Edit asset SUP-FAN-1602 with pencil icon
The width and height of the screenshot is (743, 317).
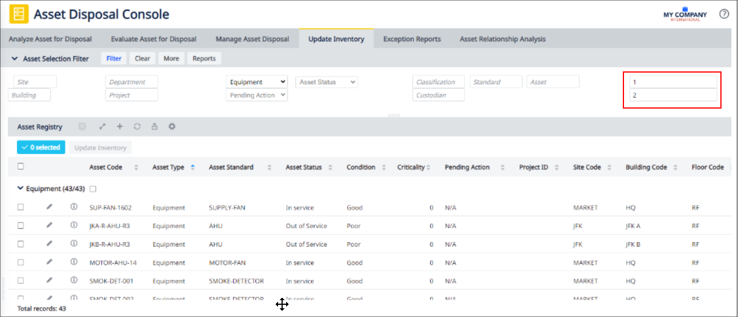pyautogui.click(x=49, y=207)
